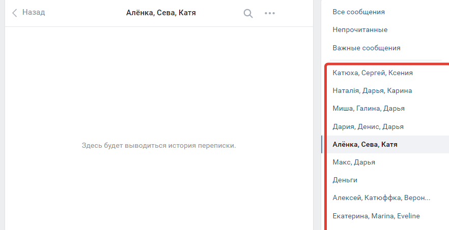Open the Макс, Дарья conversation
Screen dimensions: 449x230
pos(354,162)
